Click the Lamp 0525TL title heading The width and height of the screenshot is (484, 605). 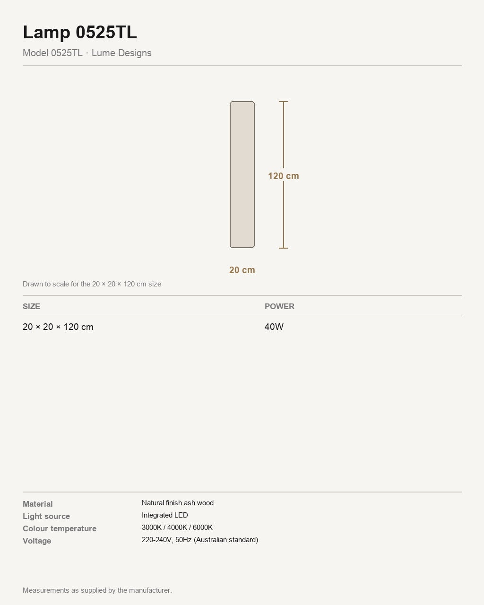pos(80,32)
